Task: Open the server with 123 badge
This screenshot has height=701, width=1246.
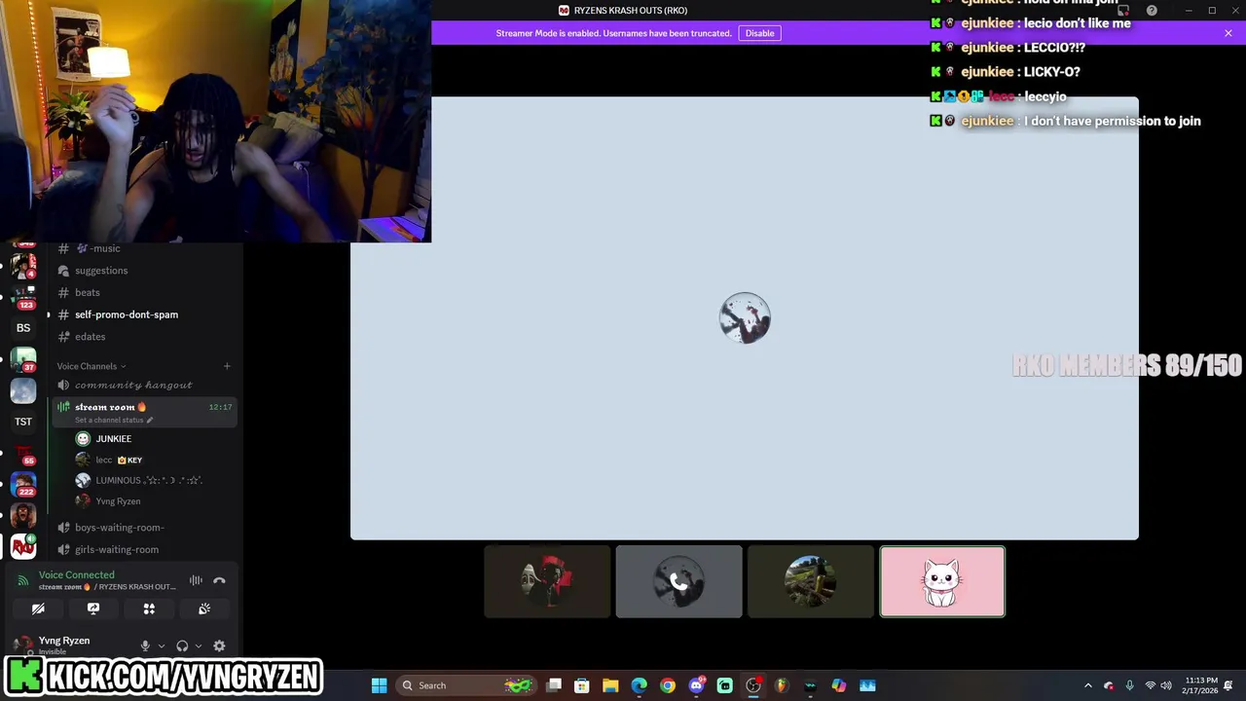Action: pos(23,295)
